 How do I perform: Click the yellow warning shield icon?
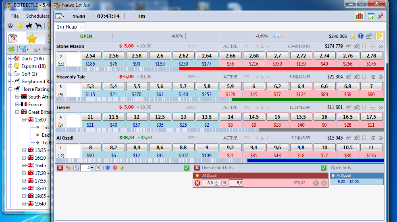pyautogui.click(x=122, y=168)
